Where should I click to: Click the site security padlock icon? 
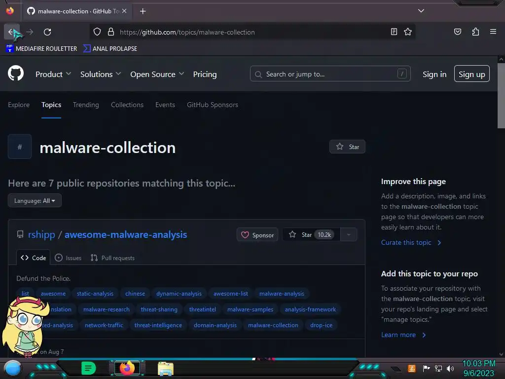pos(111,32)
